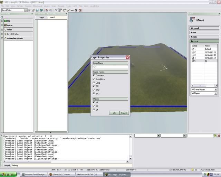Click the bf2 icon in Resources tree
Viewport: 221px width, 177px height.
[5, 21]
